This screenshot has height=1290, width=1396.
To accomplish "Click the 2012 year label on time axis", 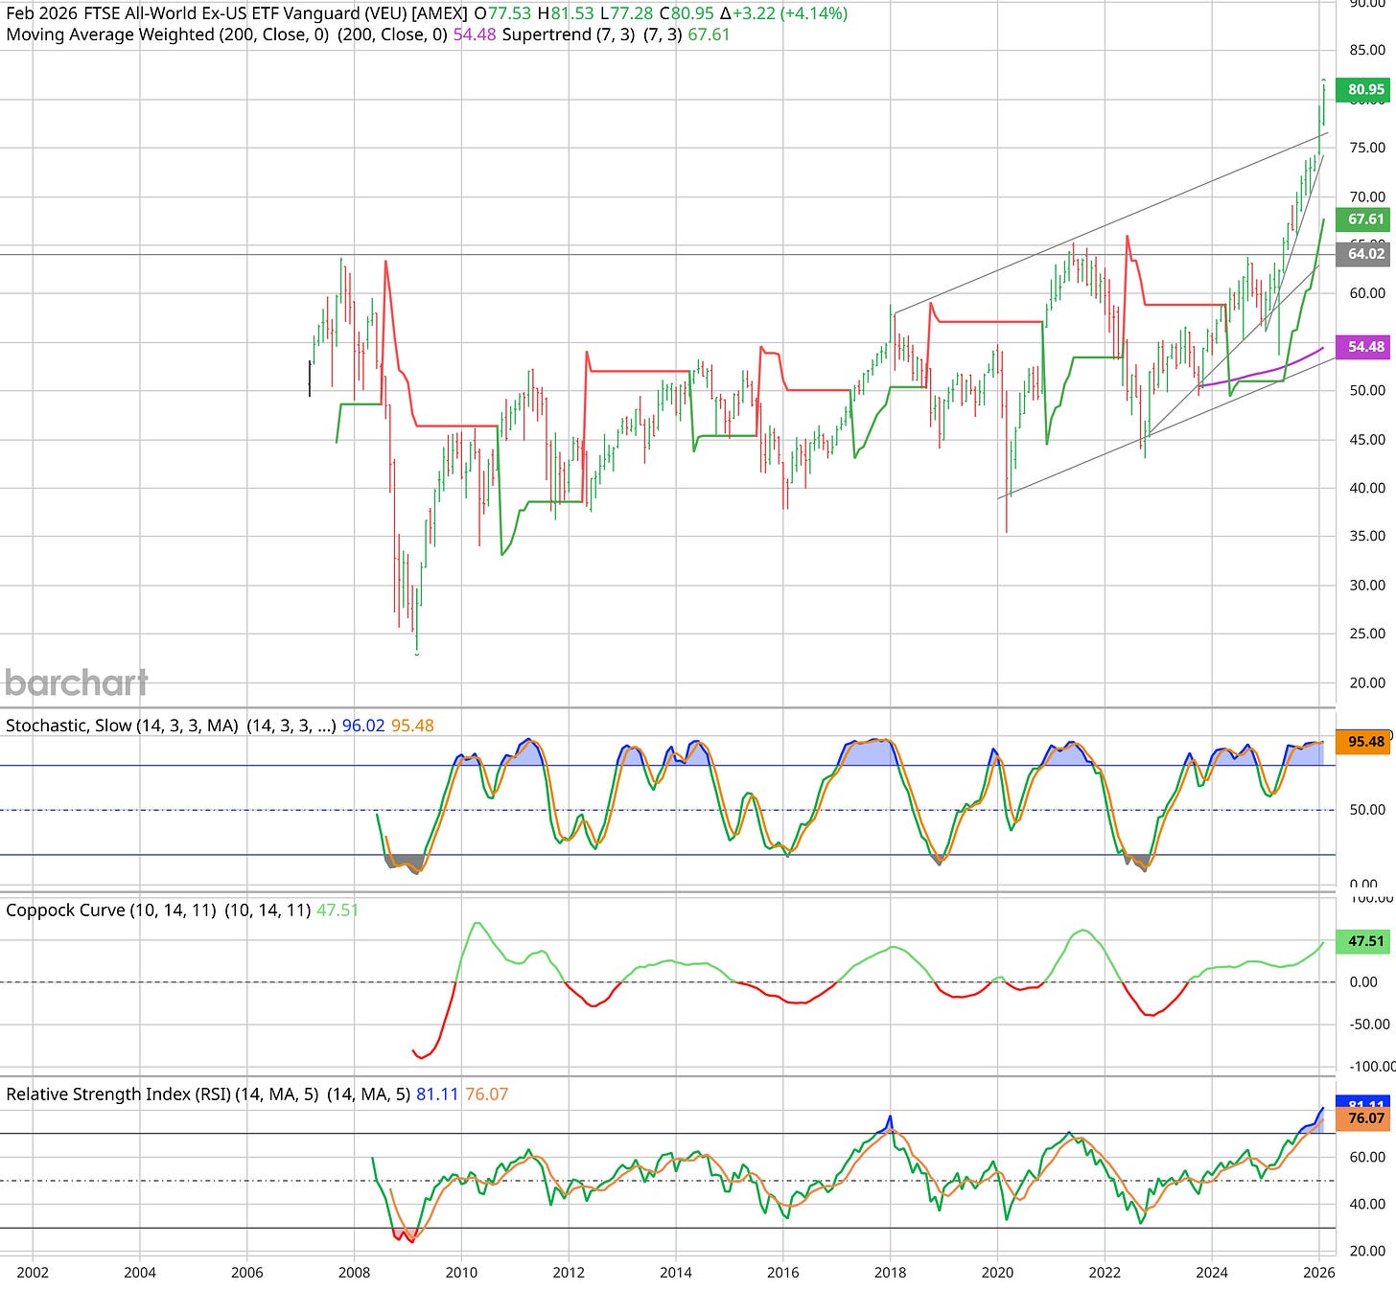I will pyautogui.click(x=569, y=1272).
